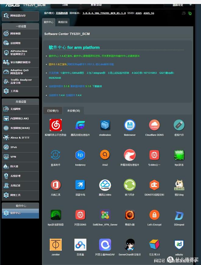Click the firmware version link
Viewport: 201px width, 265px height.
pyautogui.click(x=104, y=13)
